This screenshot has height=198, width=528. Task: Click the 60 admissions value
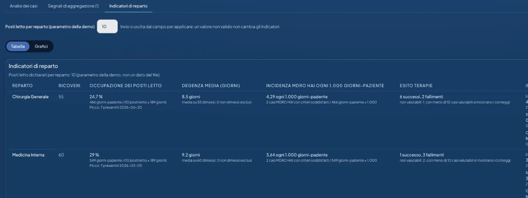[x=61, y=155]
